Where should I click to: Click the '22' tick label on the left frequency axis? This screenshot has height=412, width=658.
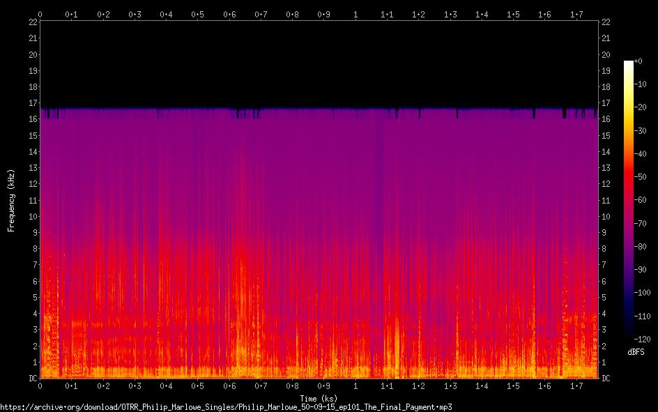(x=31, y=22)
